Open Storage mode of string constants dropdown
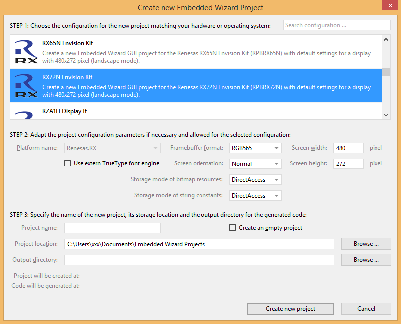The height and width of the screenshot is (324, 401). tap(255, 196)
